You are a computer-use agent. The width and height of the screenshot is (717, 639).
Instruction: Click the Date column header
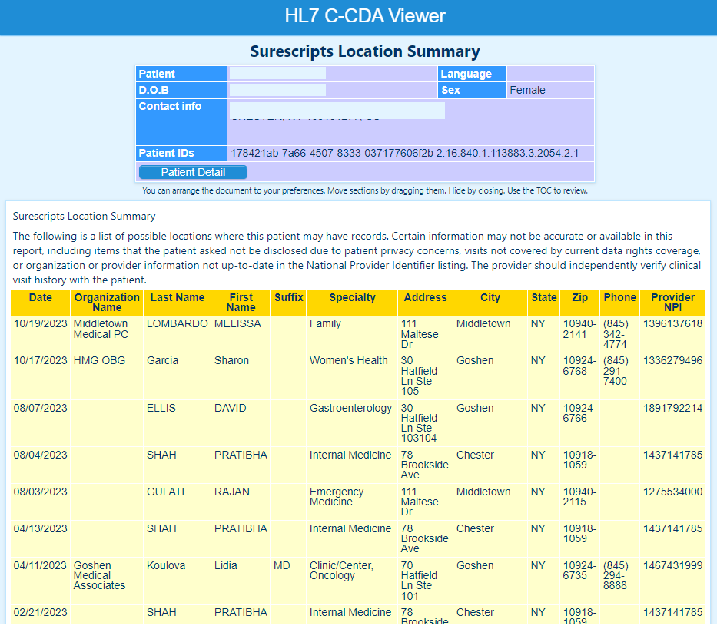41,297
